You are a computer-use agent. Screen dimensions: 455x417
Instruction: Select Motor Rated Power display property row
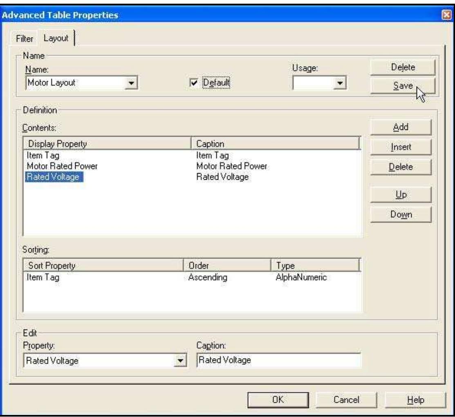[62, 166]
